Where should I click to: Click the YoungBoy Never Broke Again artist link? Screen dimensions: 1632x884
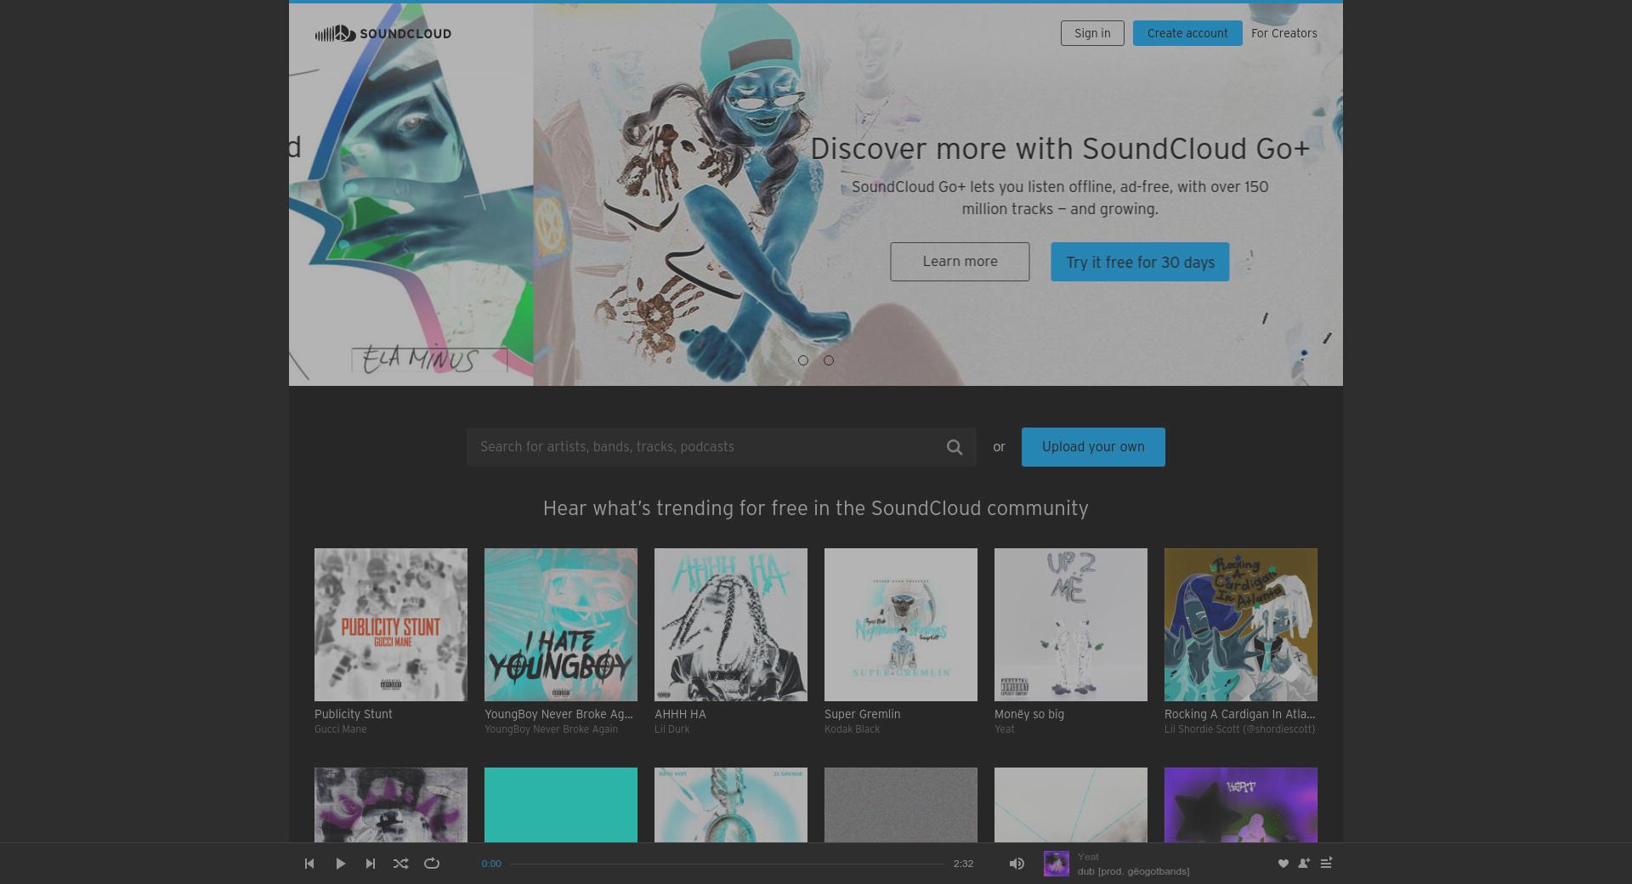tap(551, 729)
